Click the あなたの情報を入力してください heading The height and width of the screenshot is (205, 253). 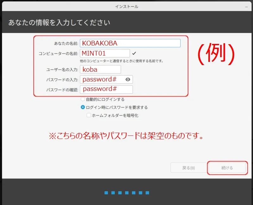59,23
